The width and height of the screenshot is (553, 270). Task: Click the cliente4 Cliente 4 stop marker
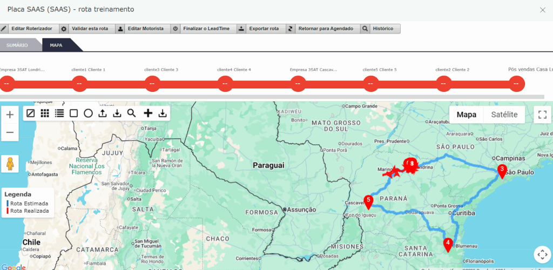(225, 84)
